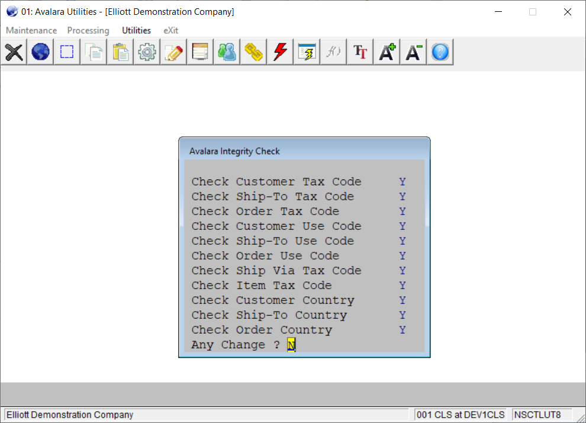Select the dashed rectangle selection tool
Image resolution: width=586 pixels, height=423 pixels.
tap(67, 52)
